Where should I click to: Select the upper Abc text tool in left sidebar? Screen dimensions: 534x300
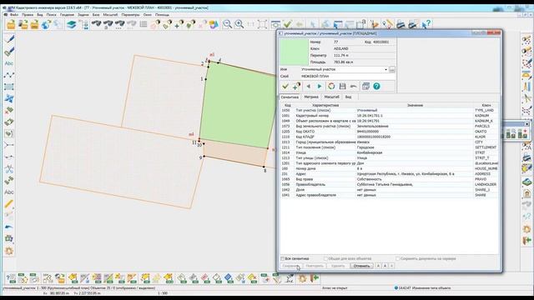click(9, 63)
